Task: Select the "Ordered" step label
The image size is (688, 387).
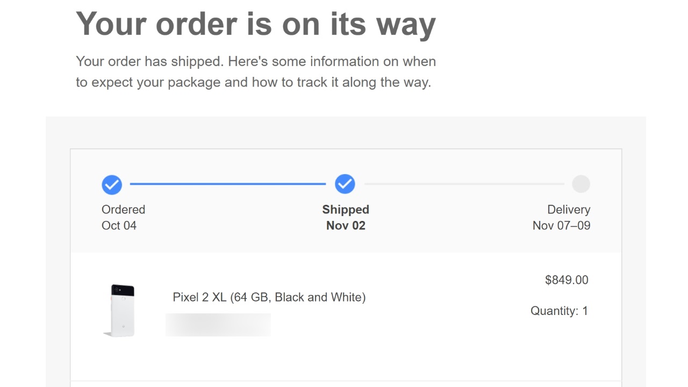Action: point(124,210)
